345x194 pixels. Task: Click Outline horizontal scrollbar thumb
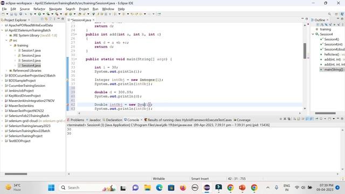325,113
